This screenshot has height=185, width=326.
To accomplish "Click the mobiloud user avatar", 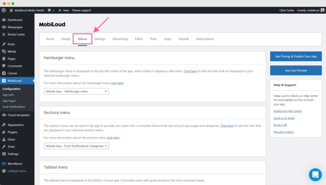I will [322, 10].
